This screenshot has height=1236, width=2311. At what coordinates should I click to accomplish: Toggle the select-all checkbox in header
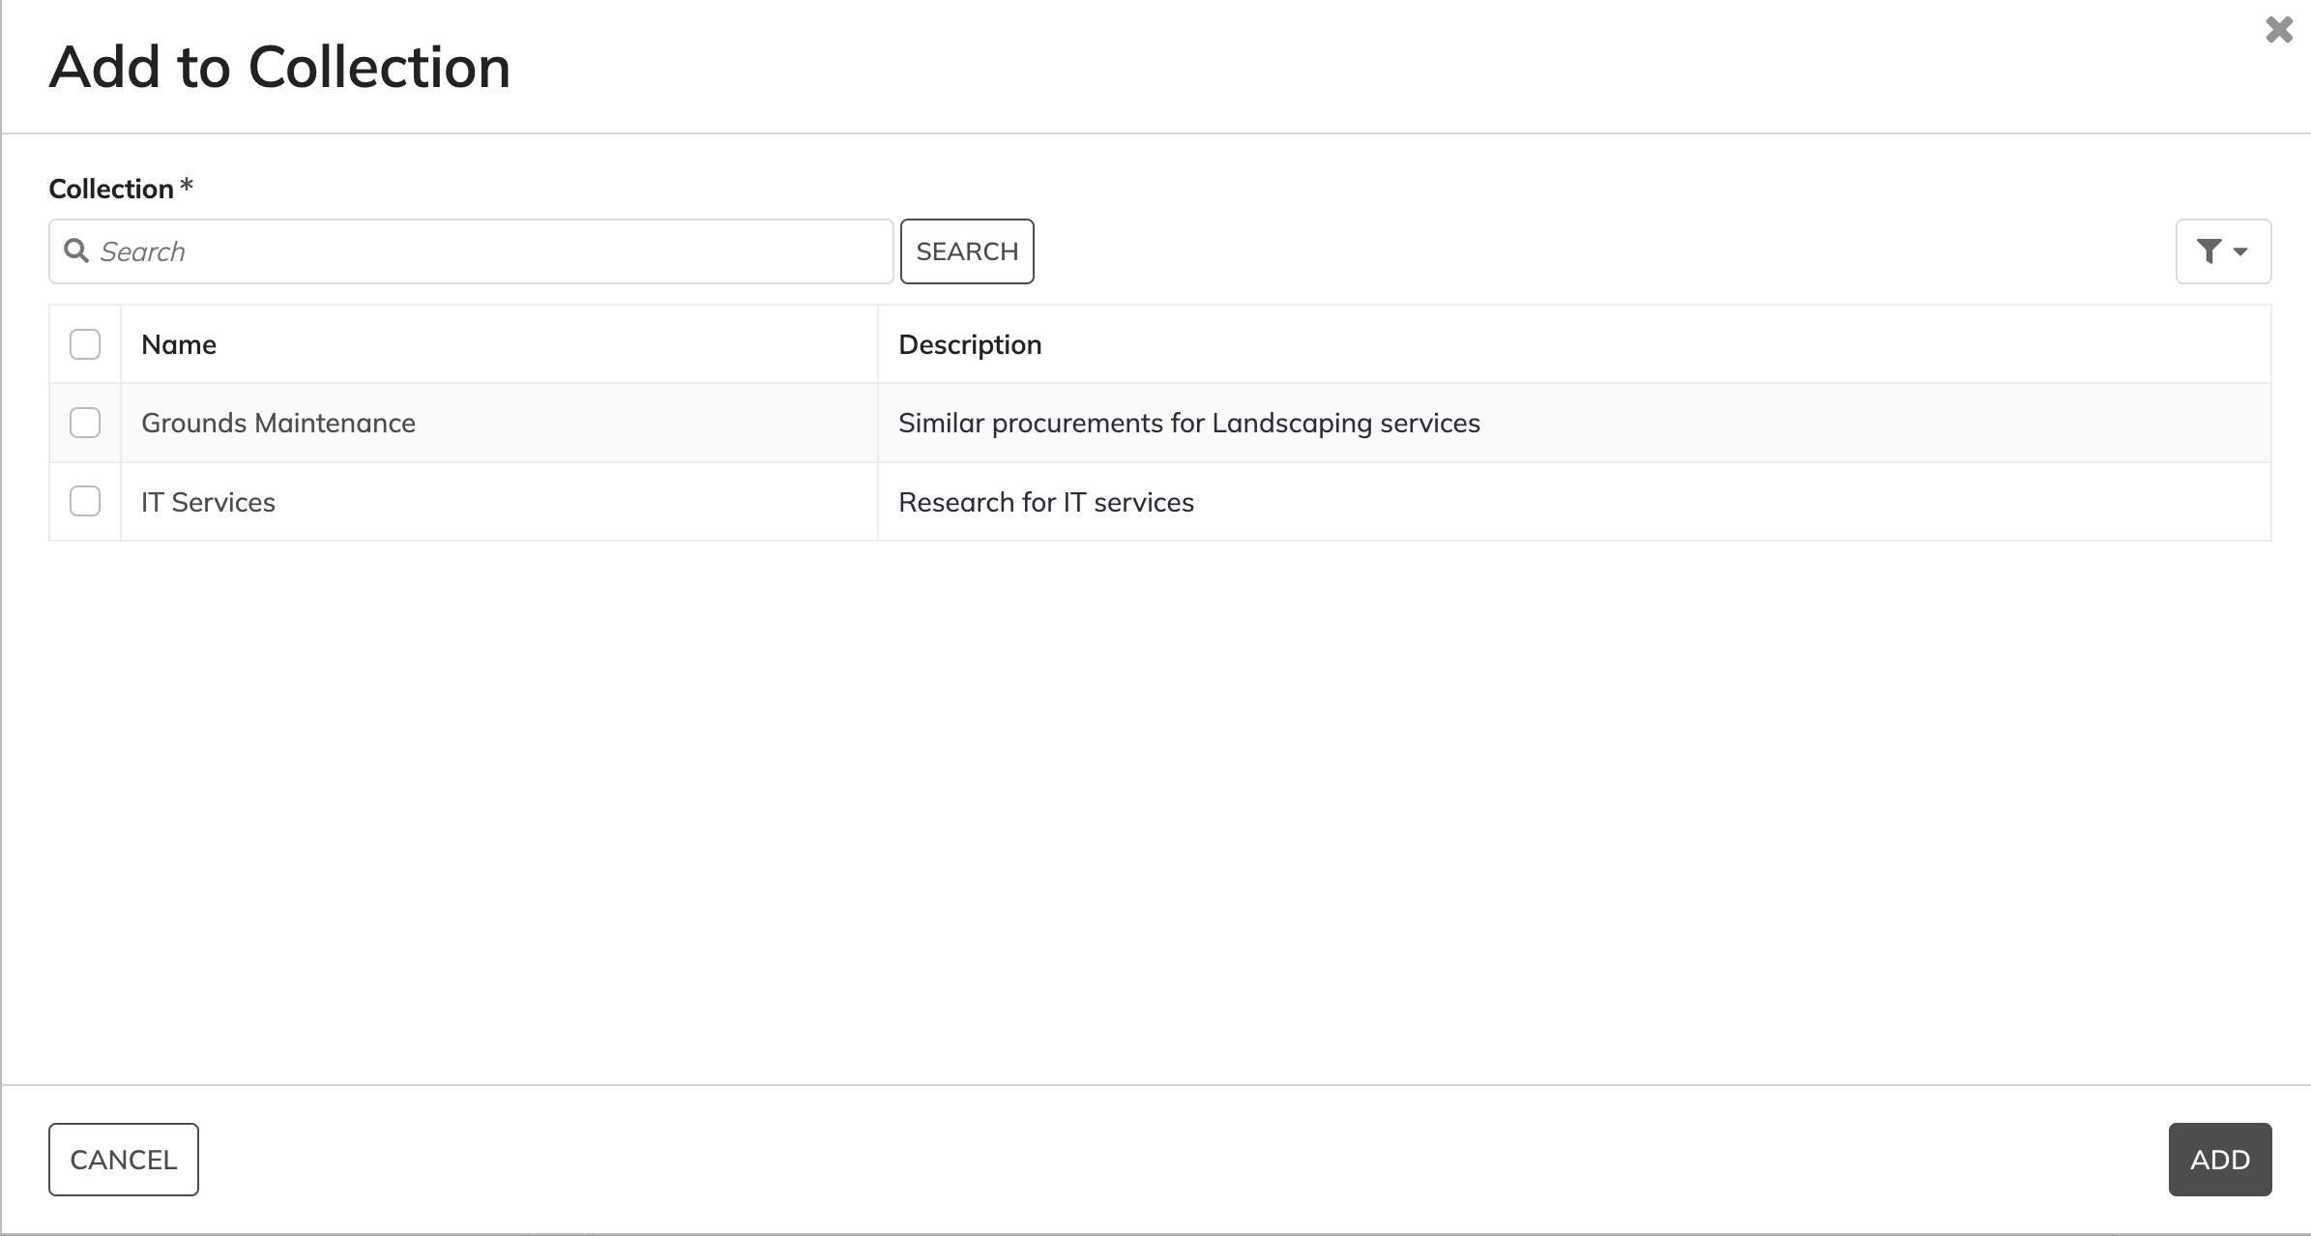coord(85,344)
